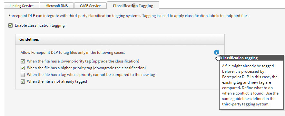Viewport: 285px width, 116px height.
Task: Uncheck the file not already tagged checkbox
Action: tap(23, 82)
